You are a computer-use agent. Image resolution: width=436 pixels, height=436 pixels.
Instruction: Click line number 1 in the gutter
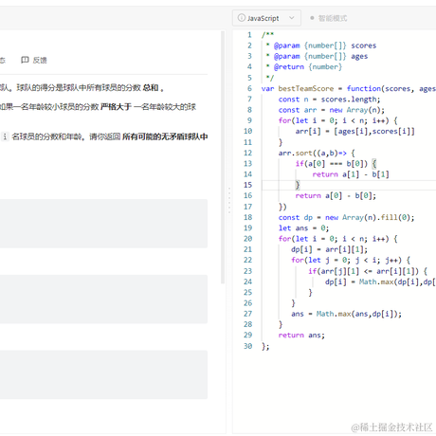249,35
